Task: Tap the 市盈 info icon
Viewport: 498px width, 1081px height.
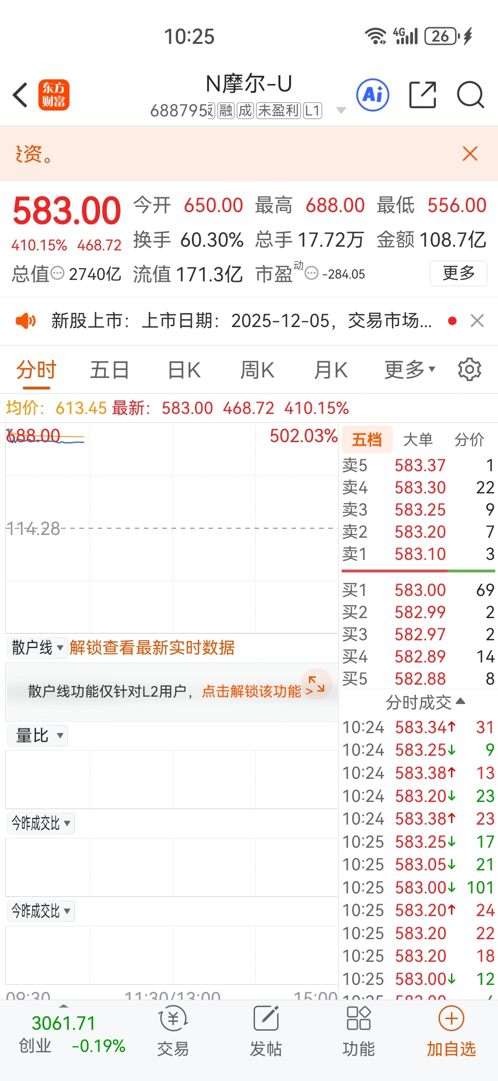Action: (x=312, y=273)
